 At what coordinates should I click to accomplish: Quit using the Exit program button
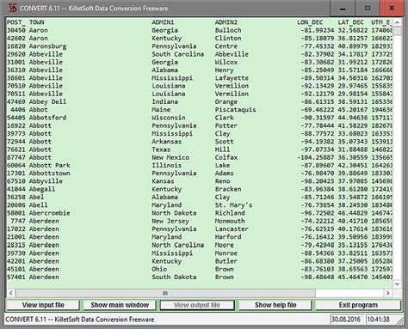click(358, 305)
